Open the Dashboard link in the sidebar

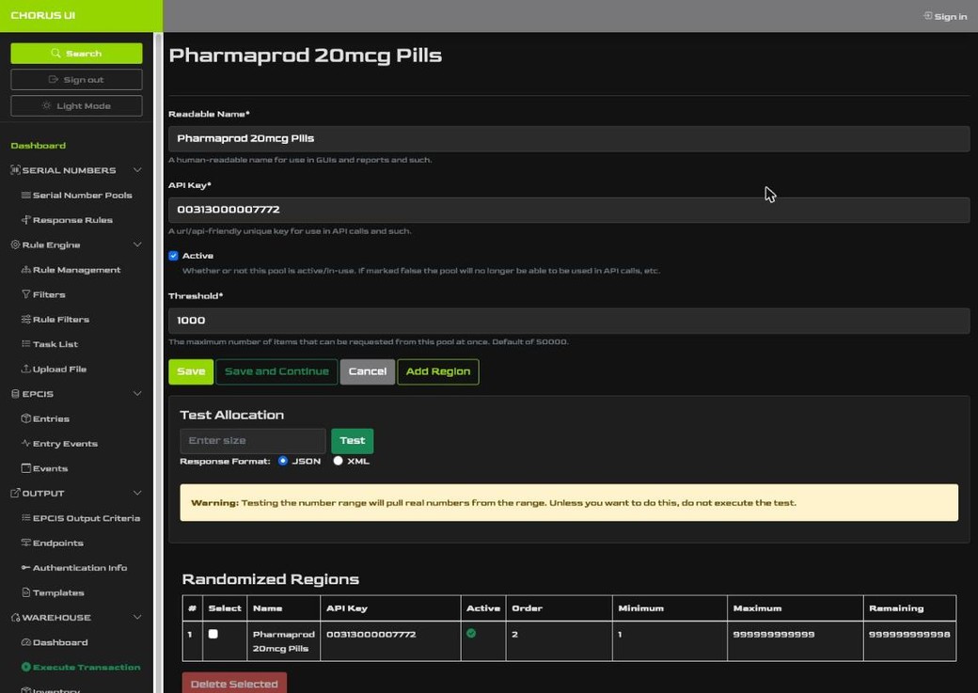pyautogui.click(x=38, y=146)
